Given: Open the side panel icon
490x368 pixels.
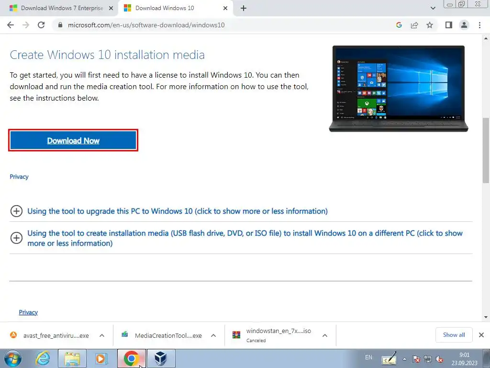Looking at the screenshot, I should point(449,25).
